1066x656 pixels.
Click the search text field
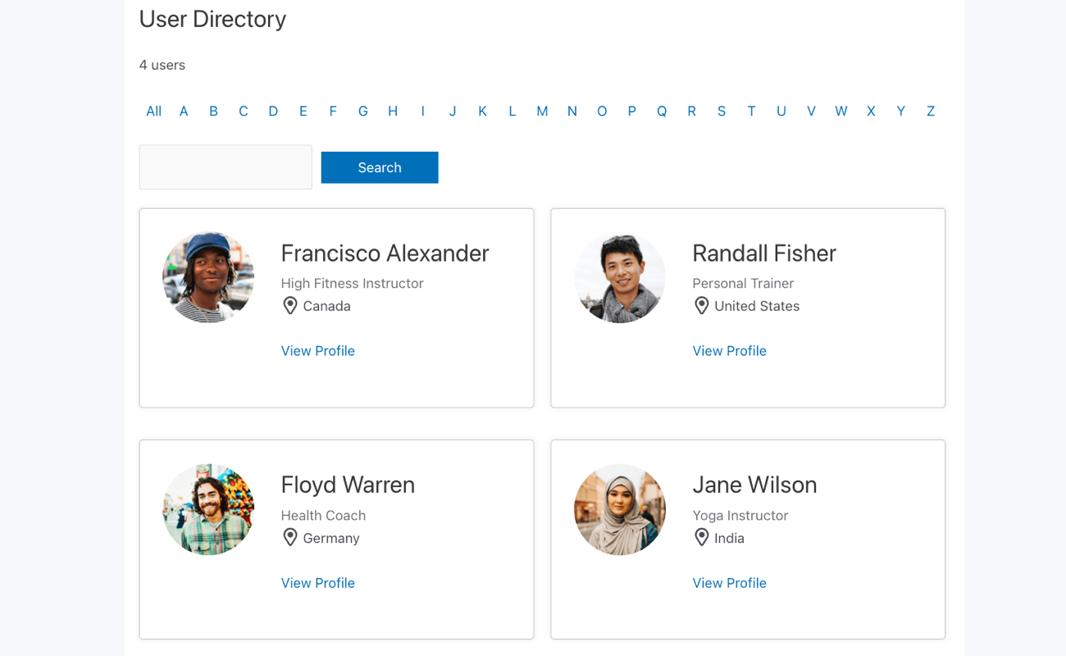225,167
